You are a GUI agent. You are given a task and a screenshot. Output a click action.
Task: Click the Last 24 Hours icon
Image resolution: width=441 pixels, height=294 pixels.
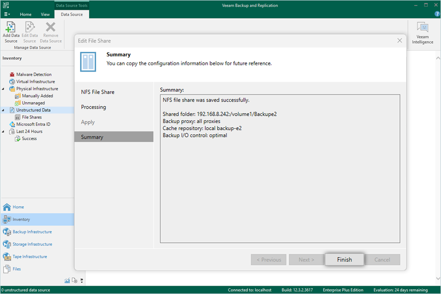click(x=12, y=131)
